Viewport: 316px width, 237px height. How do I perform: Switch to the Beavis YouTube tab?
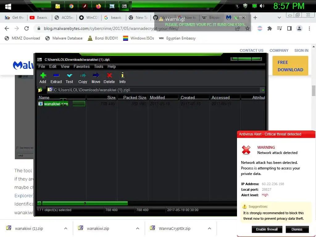click(39, 18)
